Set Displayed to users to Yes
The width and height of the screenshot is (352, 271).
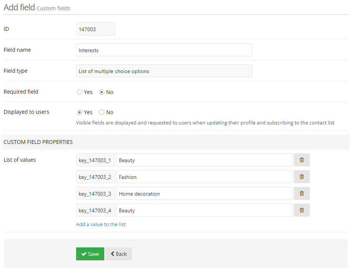[x=80, y=112]
